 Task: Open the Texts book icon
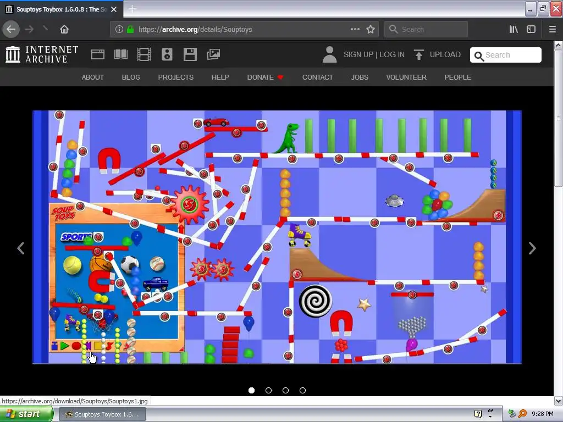[x=120, y=54]
